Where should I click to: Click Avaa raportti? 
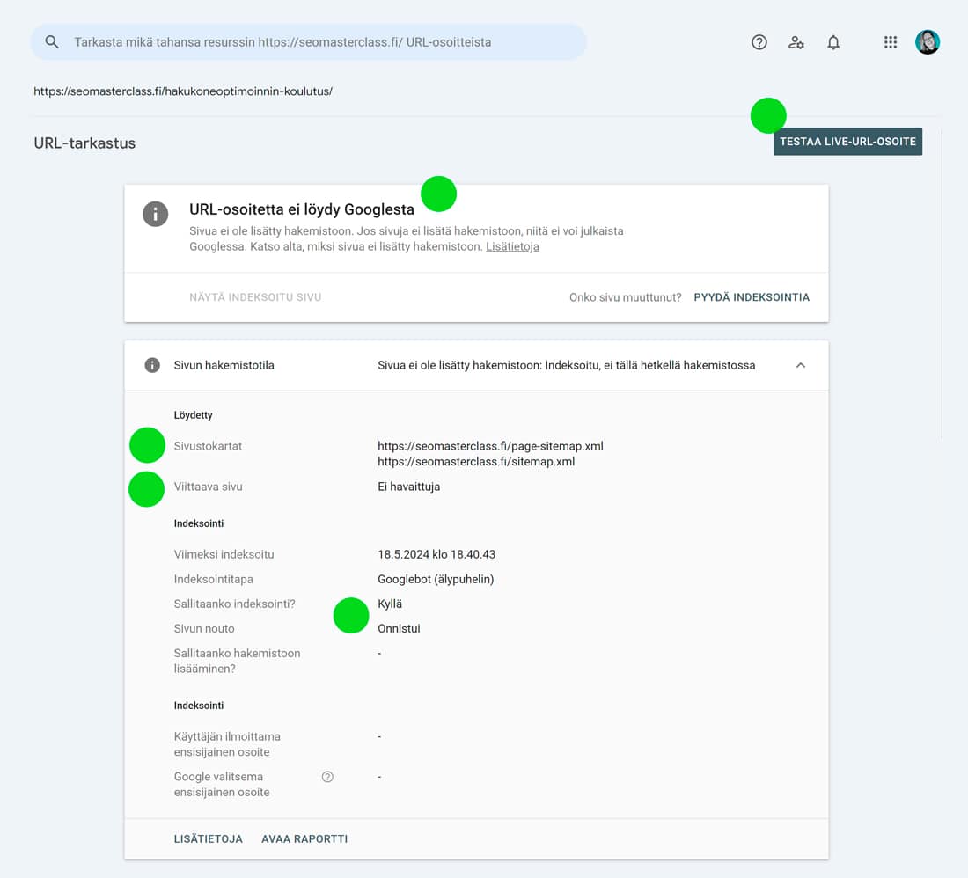click(304, 839)
